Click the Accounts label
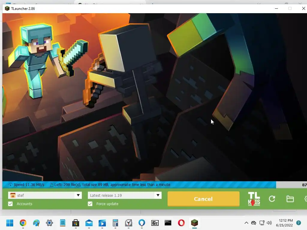 [x=25, y=204]
